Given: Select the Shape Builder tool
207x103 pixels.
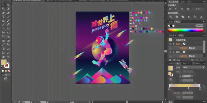Looking at the screenshot, I should pos(3,36).
